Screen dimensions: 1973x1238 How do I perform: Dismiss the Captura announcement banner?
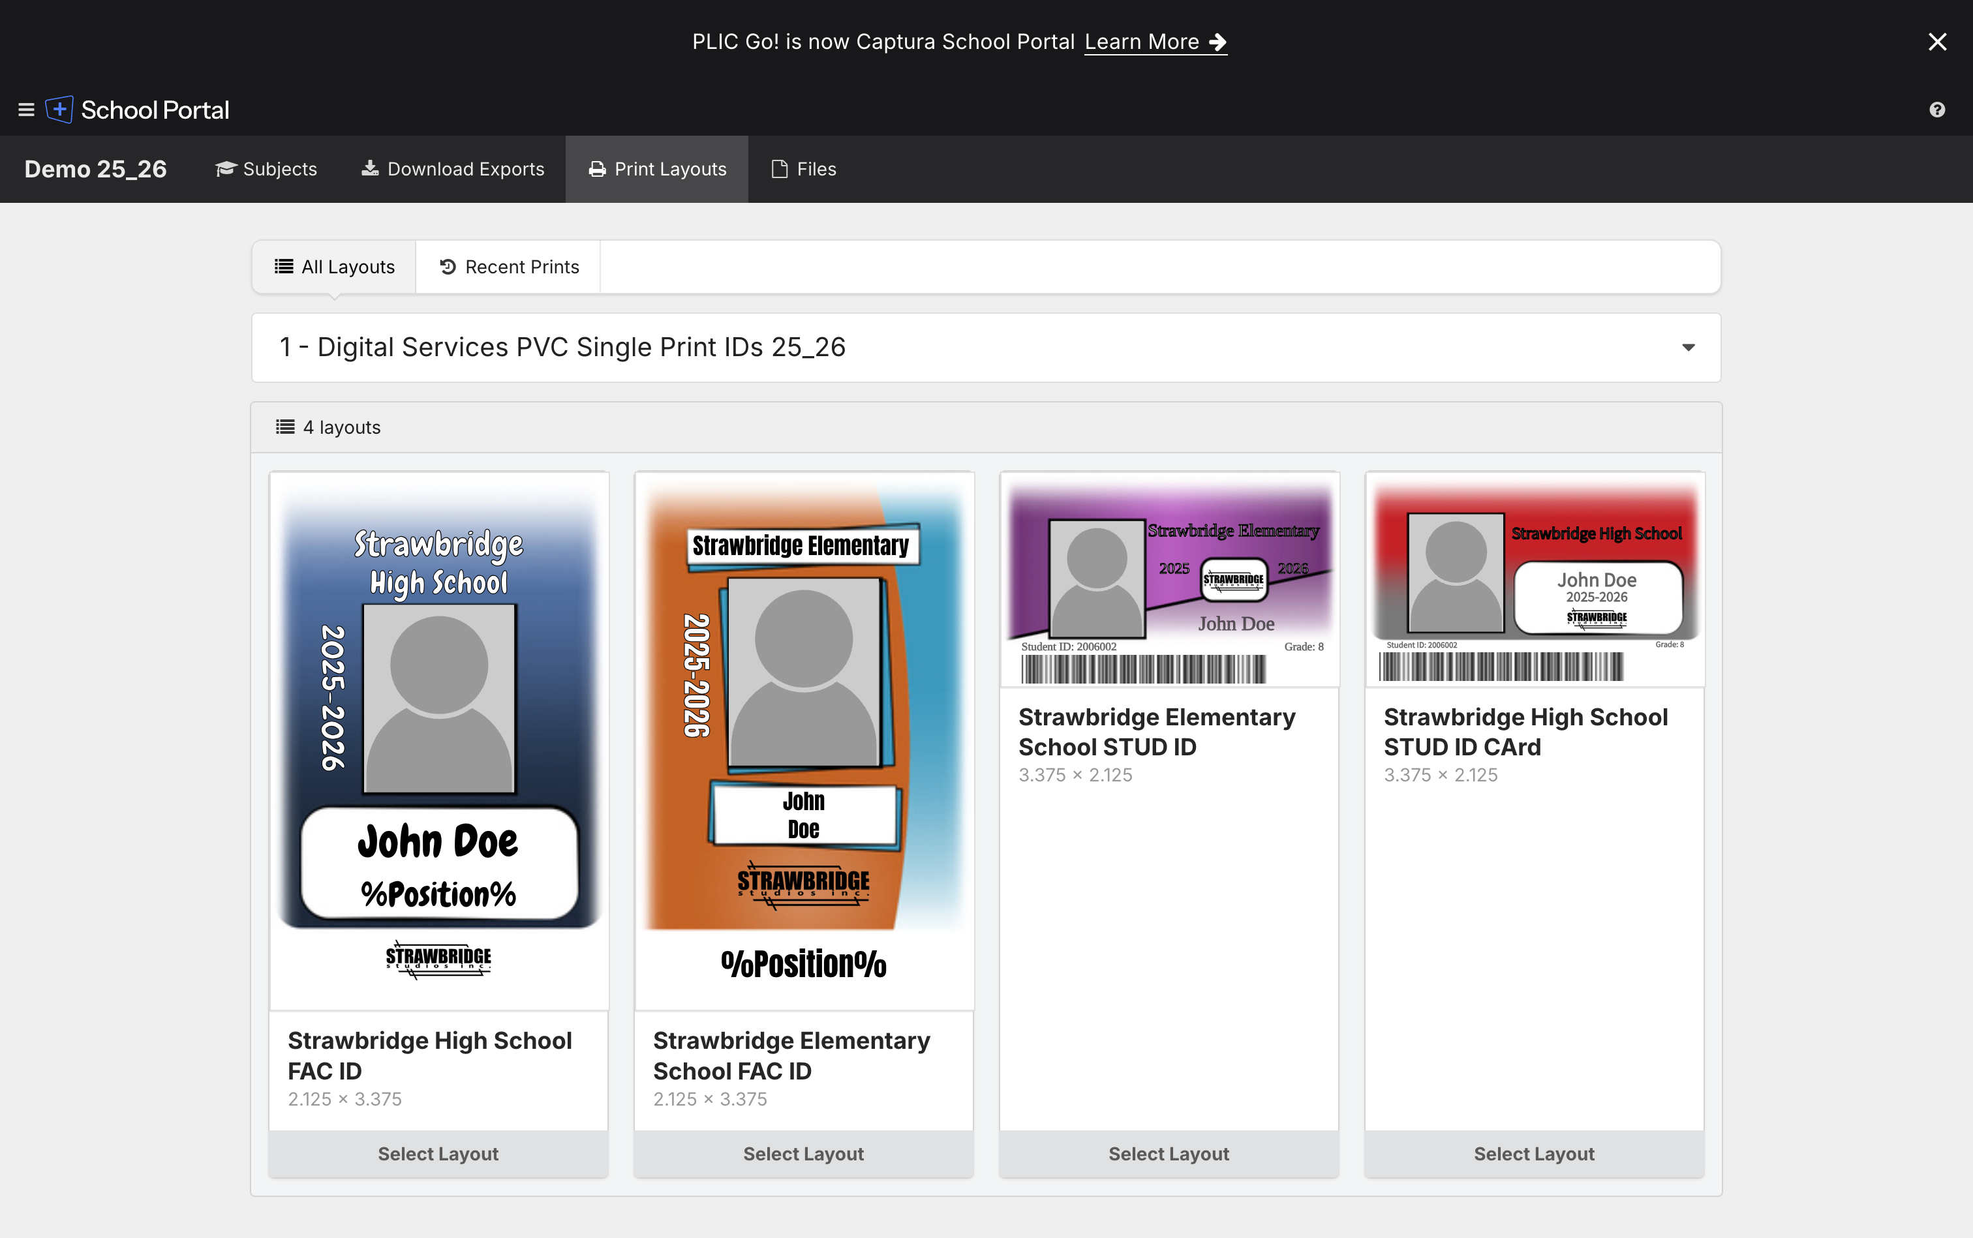(1937, 42)
